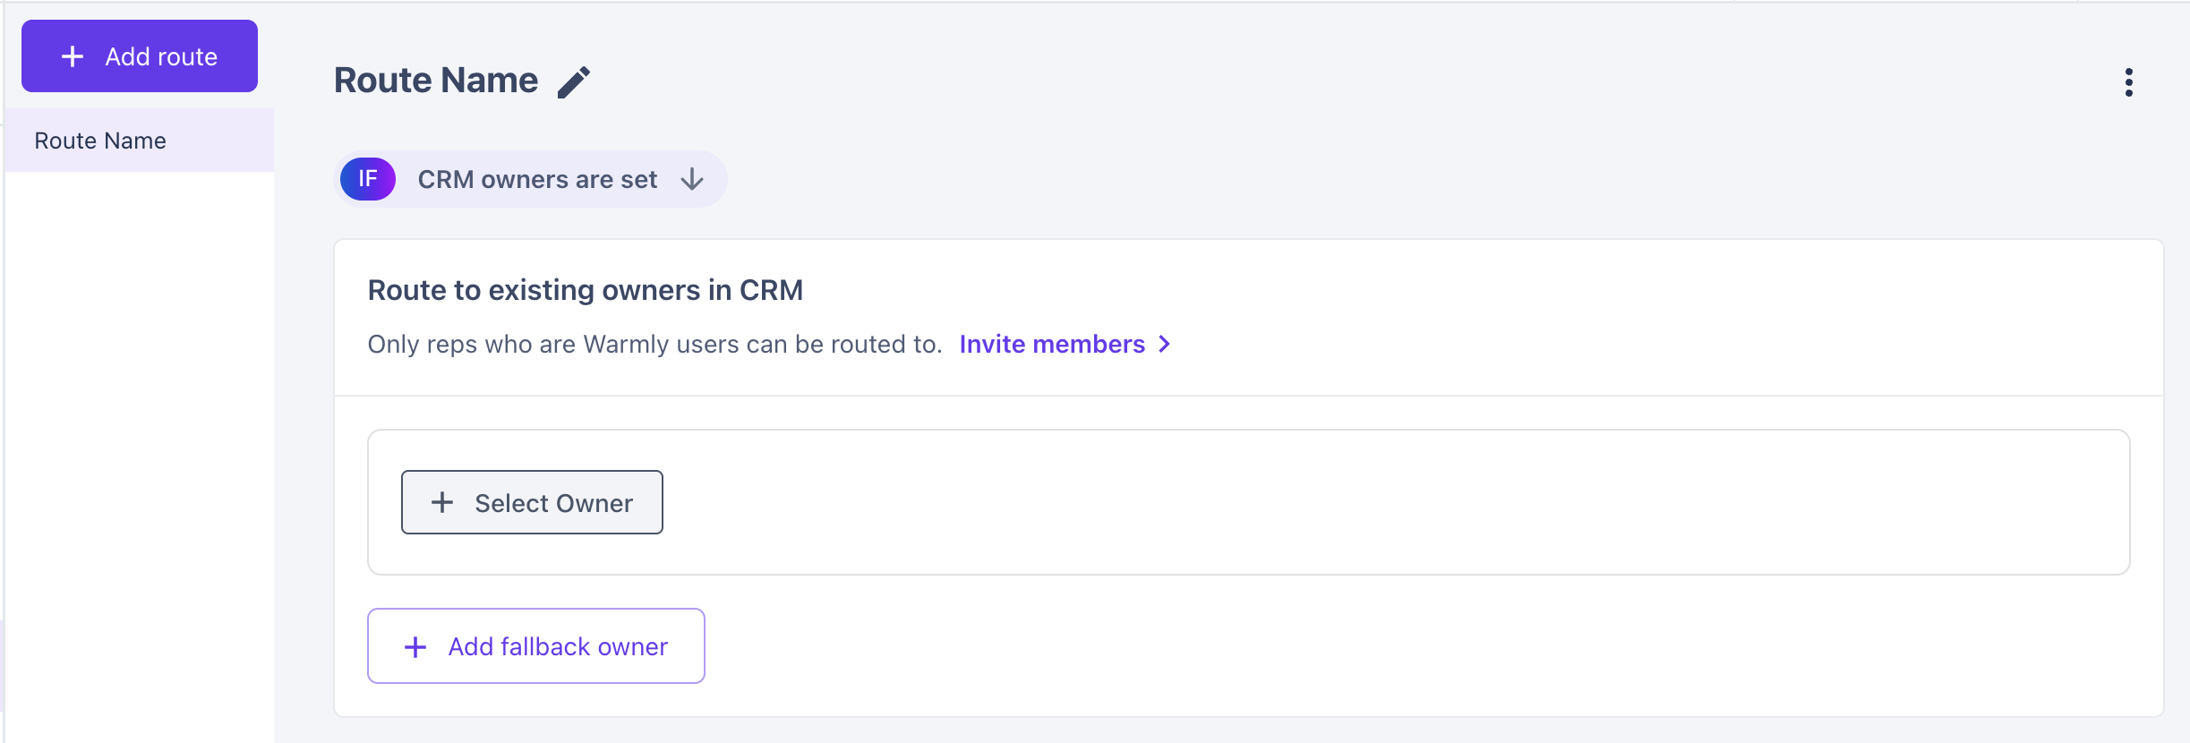Click the Select Owner button
Viewport: 2190px width, 743px height.
(x=532, y=502)
